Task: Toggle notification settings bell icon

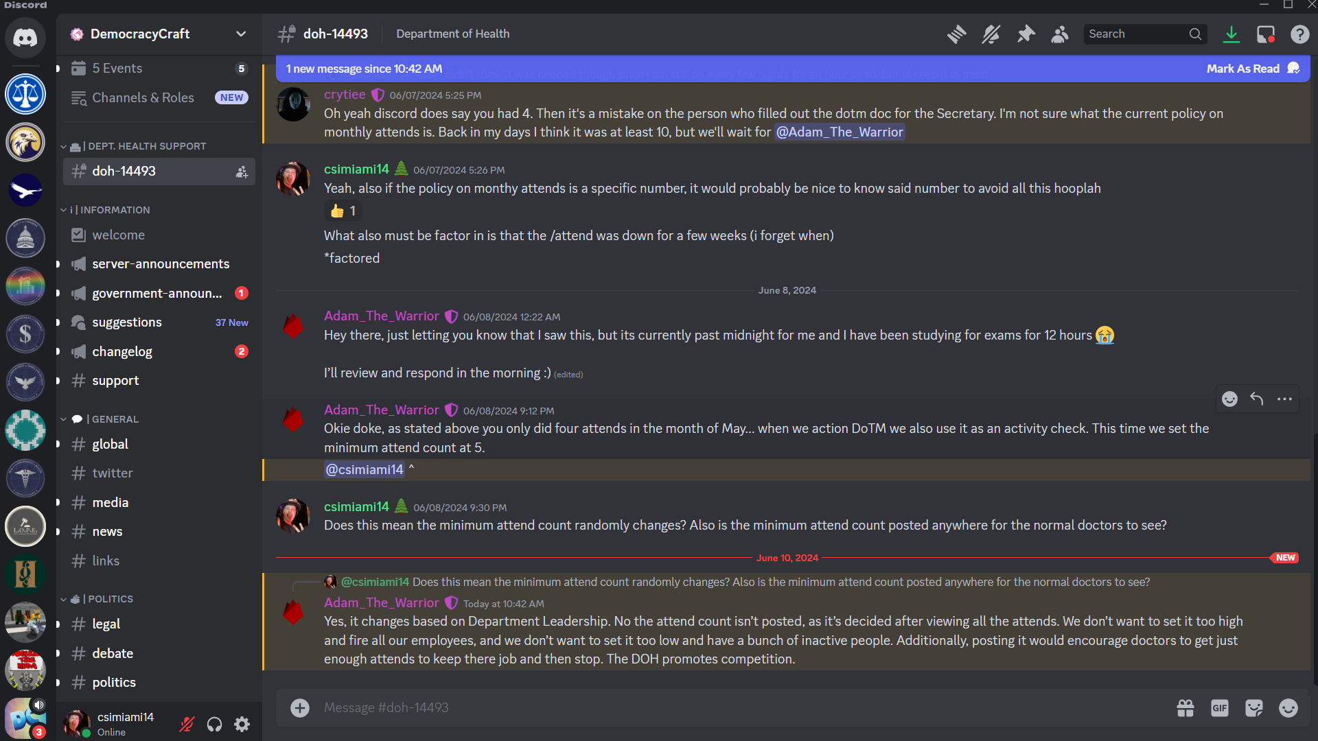Action: (x=991, y=34)
